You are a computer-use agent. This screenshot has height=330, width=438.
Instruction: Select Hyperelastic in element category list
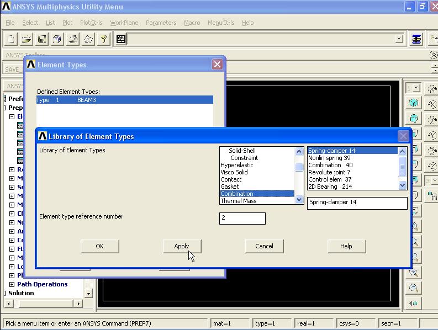pos(257,166)
